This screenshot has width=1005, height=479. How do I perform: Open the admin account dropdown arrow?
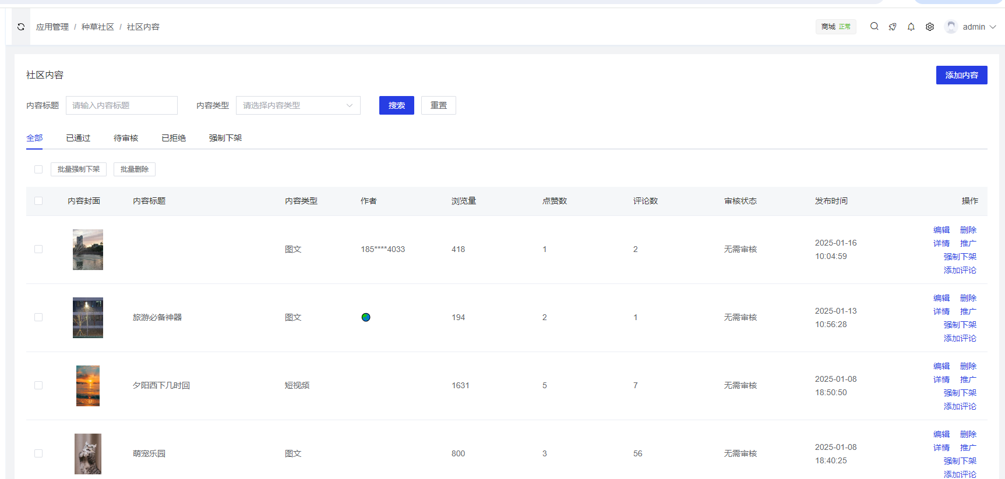click(993, 27)
